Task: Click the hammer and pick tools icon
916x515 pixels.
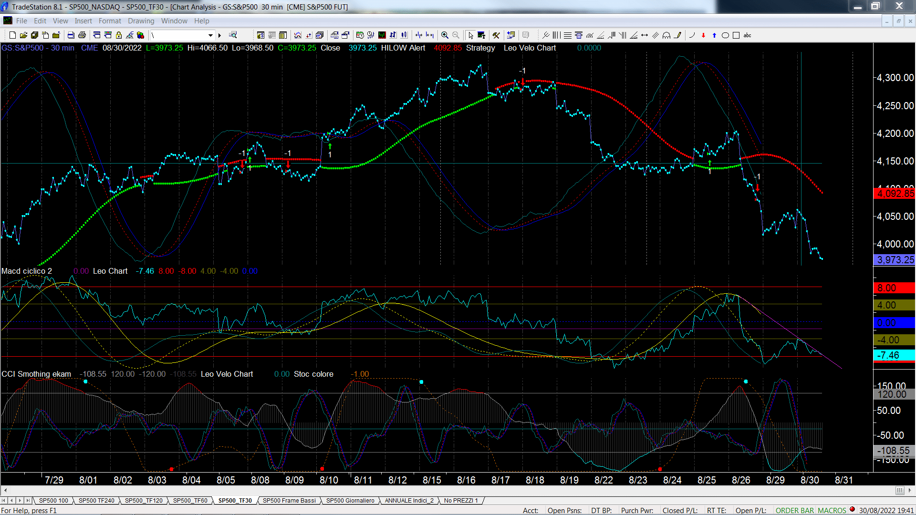Action: click(x=496, y=35)
